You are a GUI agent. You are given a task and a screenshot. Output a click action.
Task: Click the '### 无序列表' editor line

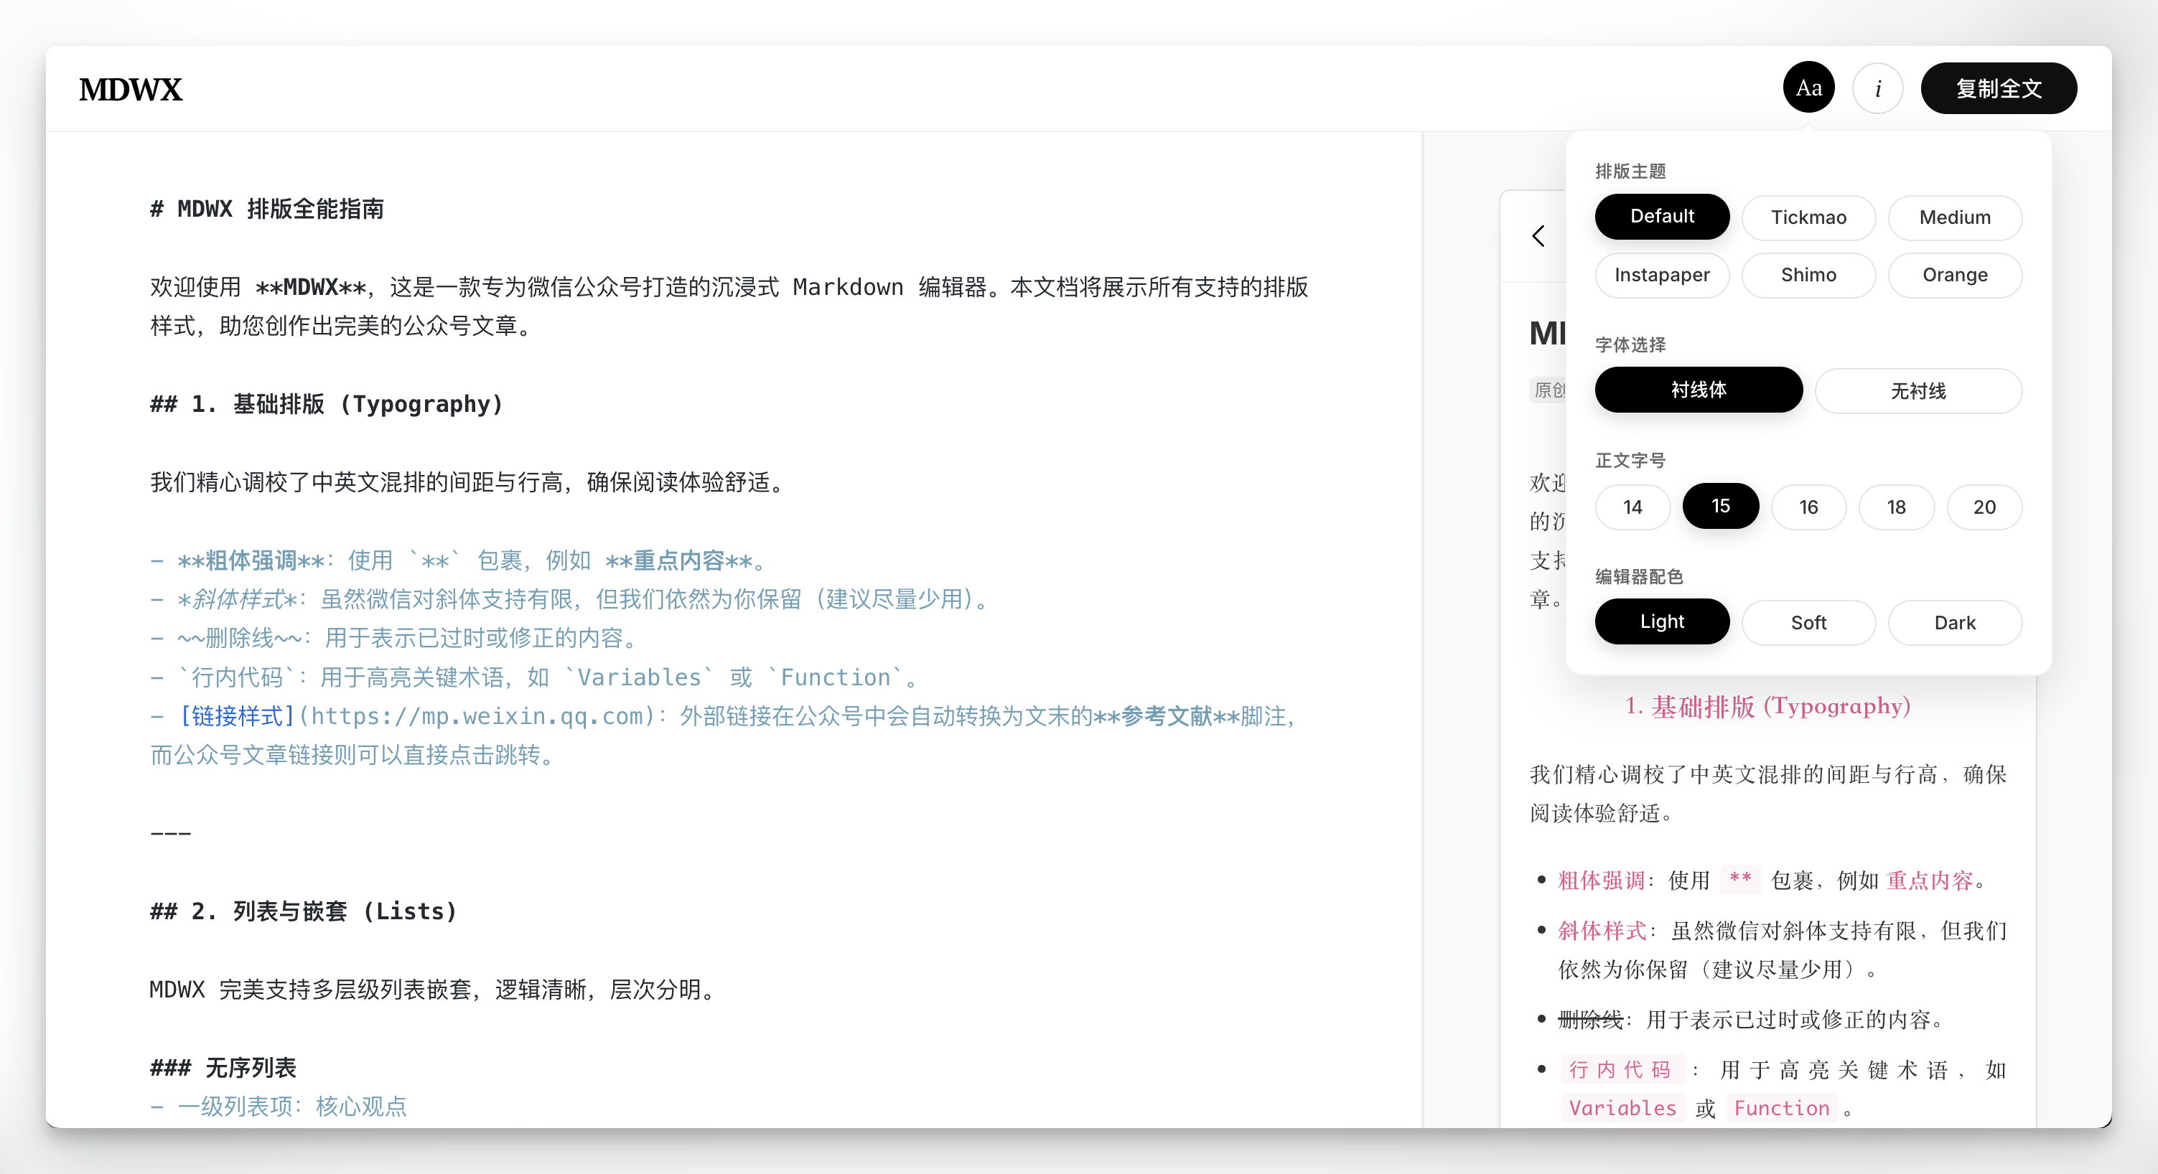click(x=223, y=1068)
